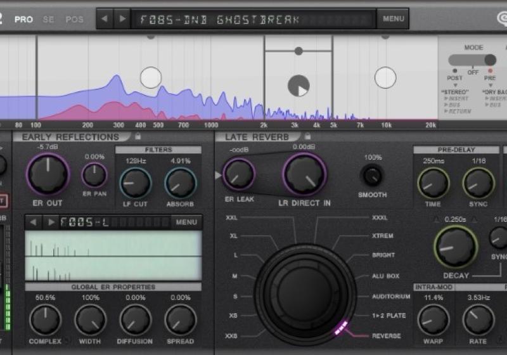The width and height of the screenshot is (507, 355).
Task: Go to the next ER preset arrow
Action: tap(51, 222)
